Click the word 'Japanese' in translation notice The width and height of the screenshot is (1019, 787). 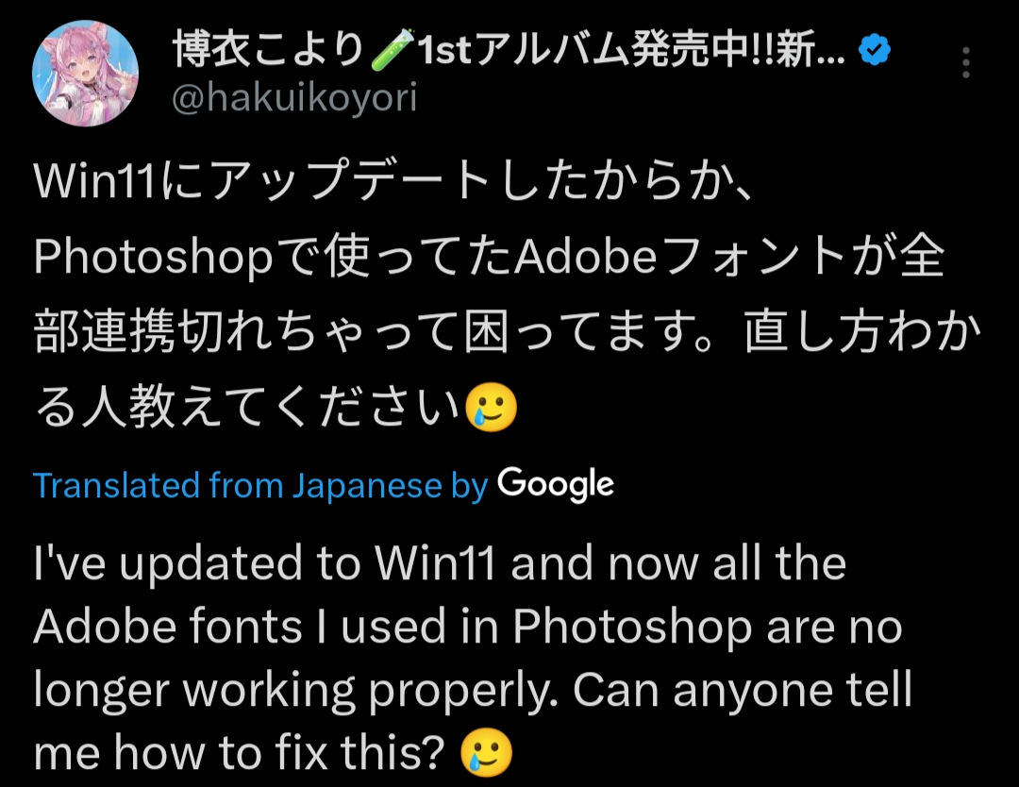coord(367,485)
